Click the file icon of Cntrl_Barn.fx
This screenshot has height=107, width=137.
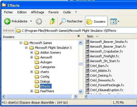pyautogui.click(x=87, y=66)
